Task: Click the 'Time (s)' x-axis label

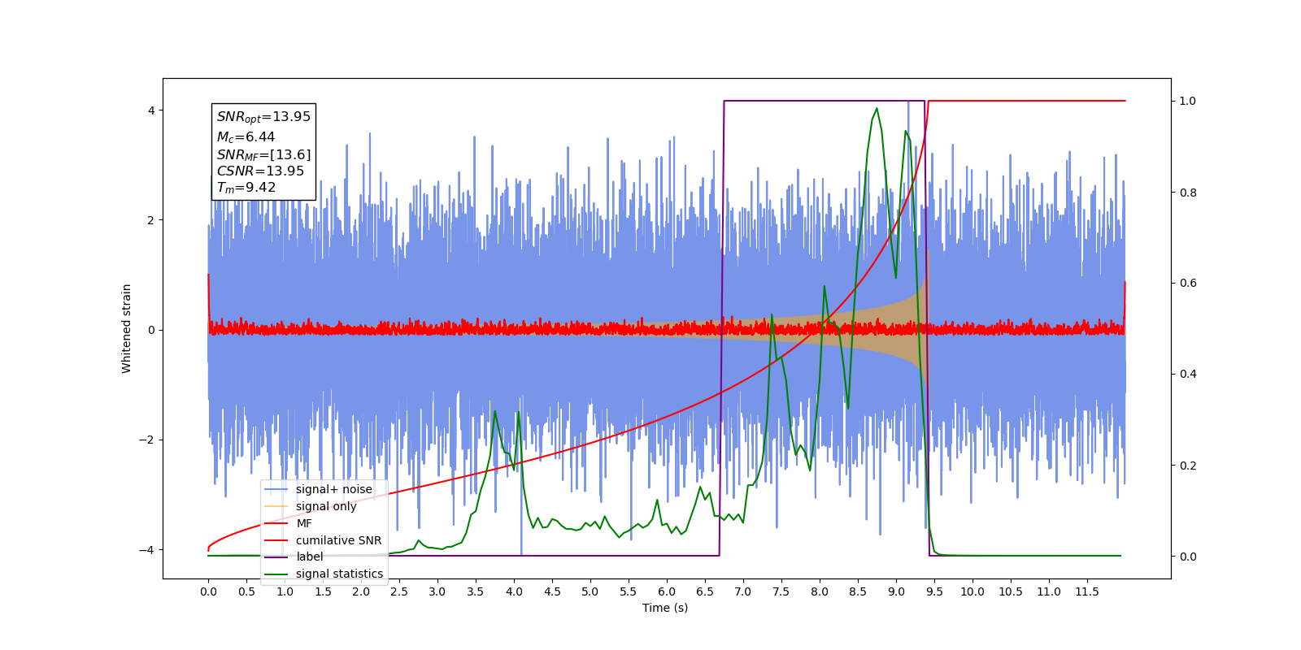Action: coord(665,608)
